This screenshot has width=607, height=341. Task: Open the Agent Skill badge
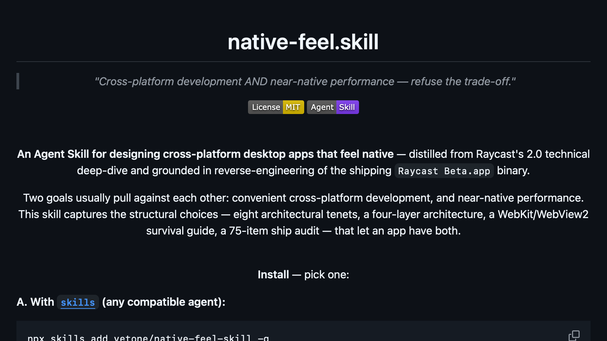[x=333, y=107]
